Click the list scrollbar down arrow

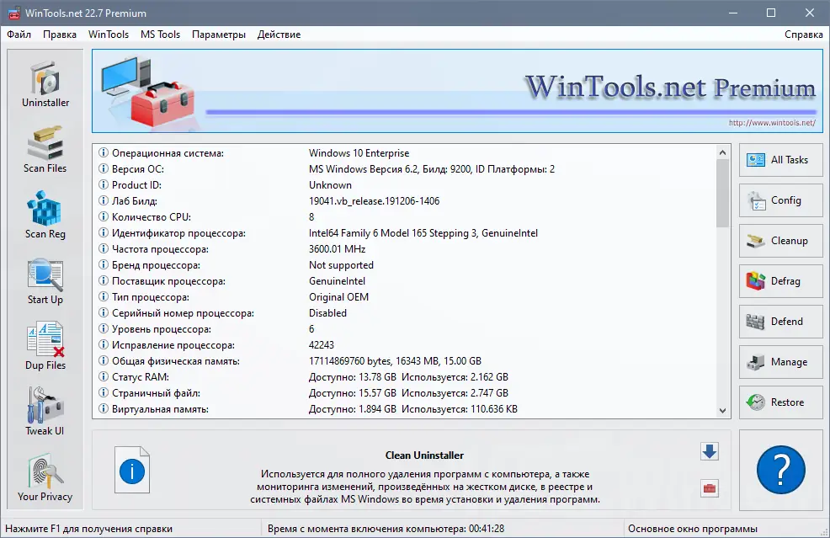click(x=722, y=410)
